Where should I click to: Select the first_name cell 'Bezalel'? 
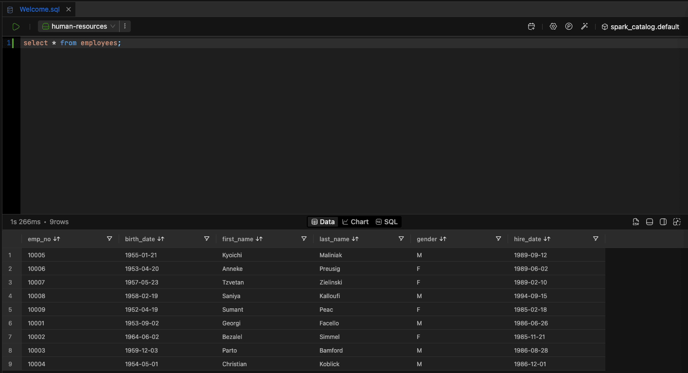[265, 337]
